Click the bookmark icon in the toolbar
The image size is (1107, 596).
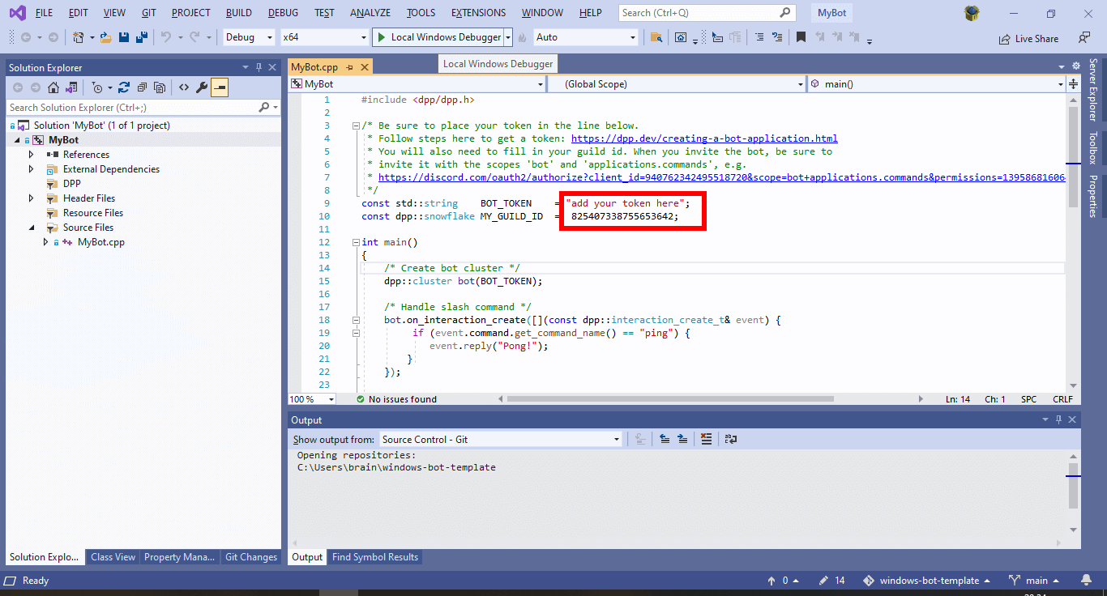click(x=801, y=37)
